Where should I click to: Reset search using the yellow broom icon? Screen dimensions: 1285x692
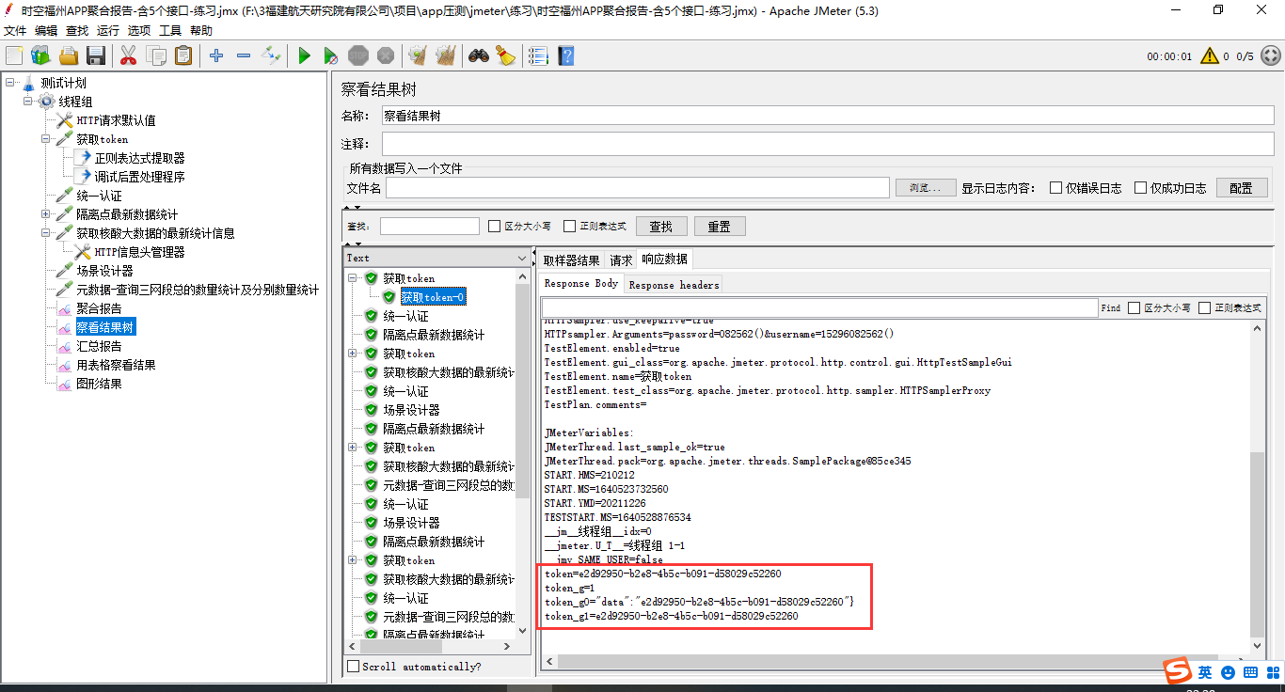pyautogui.click(x=506, y=55)
